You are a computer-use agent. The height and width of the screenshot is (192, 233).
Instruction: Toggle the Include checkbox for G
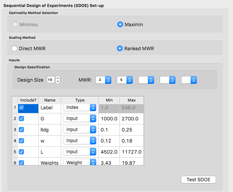[x=21, y=119]
